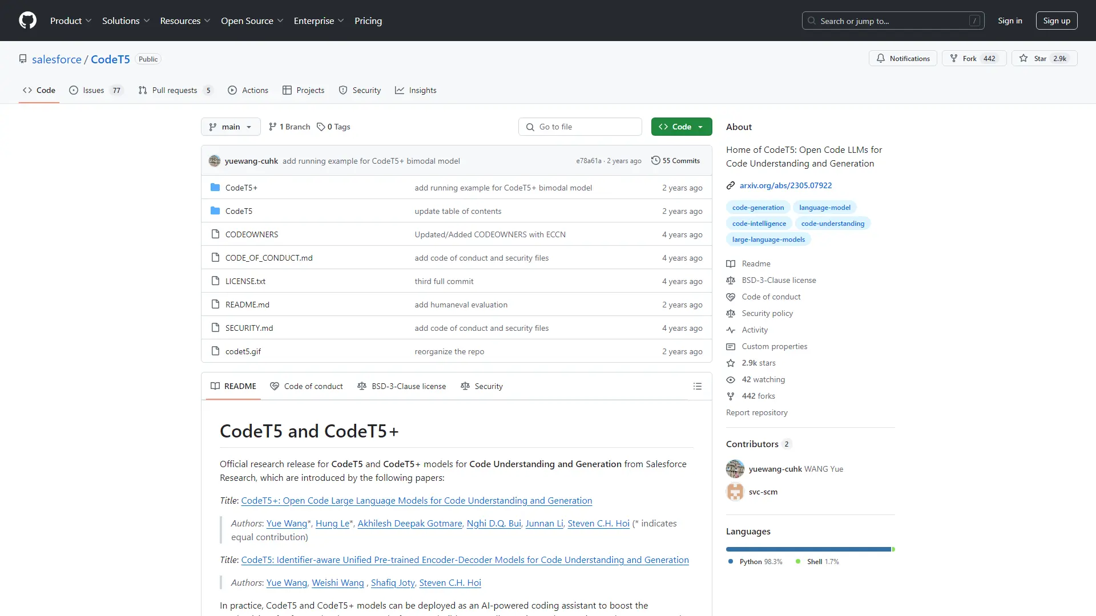Star the CodeT5 repository

coord(1044,58)
